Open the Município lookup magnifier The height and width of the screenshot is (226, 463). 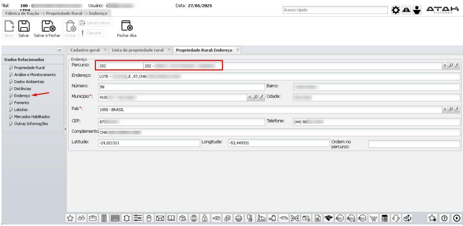[x=256, y=97]
